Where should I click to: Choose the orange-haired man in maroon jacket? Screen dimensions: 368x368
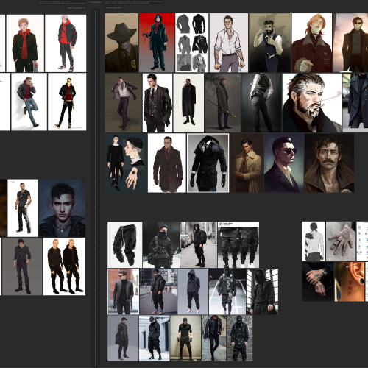(312, 43)
